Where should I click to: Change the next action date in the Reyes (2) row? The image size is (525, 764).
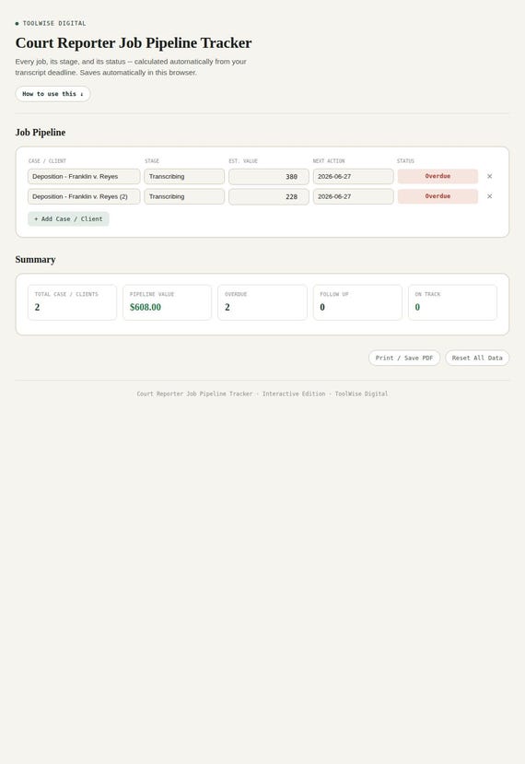point(353,196)
